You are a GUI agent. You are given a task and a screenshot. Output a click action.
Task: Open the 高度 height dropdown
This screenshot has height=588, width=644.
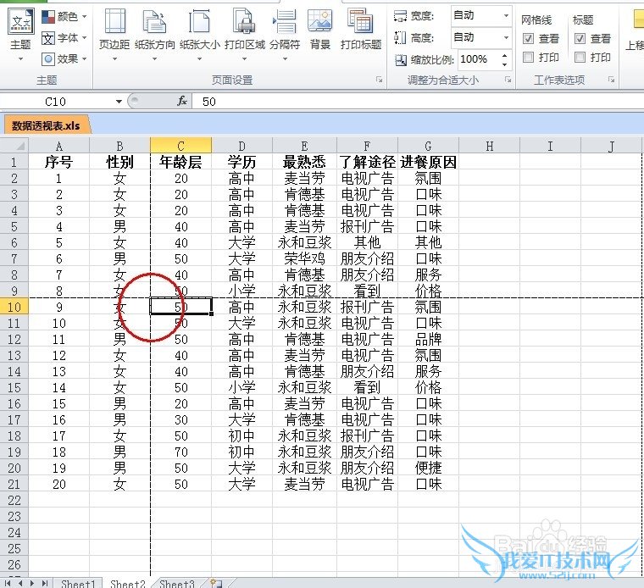506,38
